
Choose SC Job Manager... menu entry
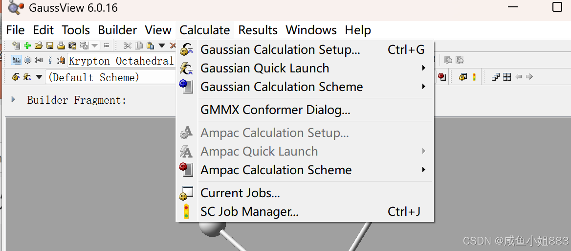tap(305, 211)
